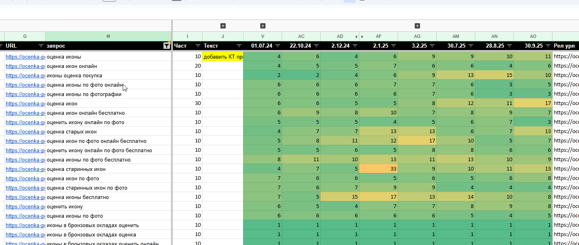Open the filter on the 2.1.25 header

394,46
